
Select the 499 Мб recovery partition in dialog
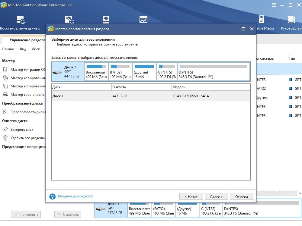point(96,72)
